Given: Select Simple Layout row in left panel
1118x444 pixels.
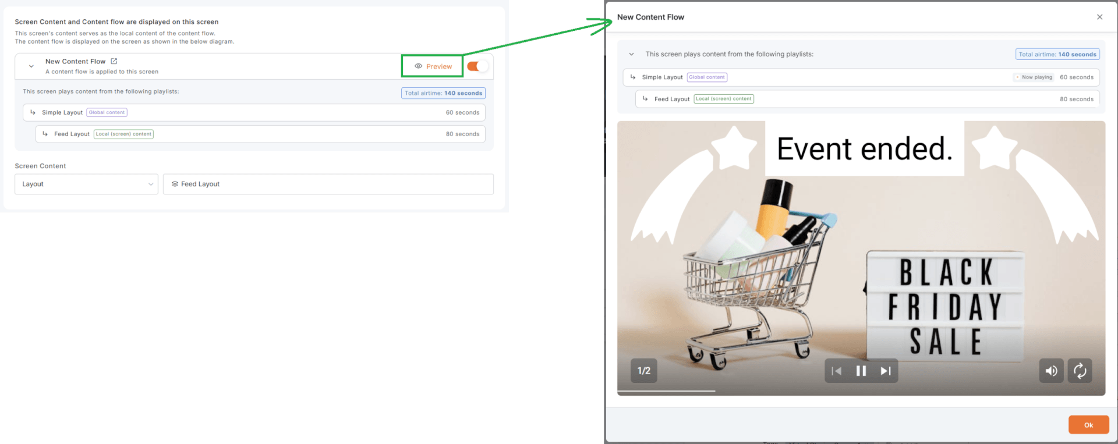Looking at the screenshot, I should tap(254, 112).
